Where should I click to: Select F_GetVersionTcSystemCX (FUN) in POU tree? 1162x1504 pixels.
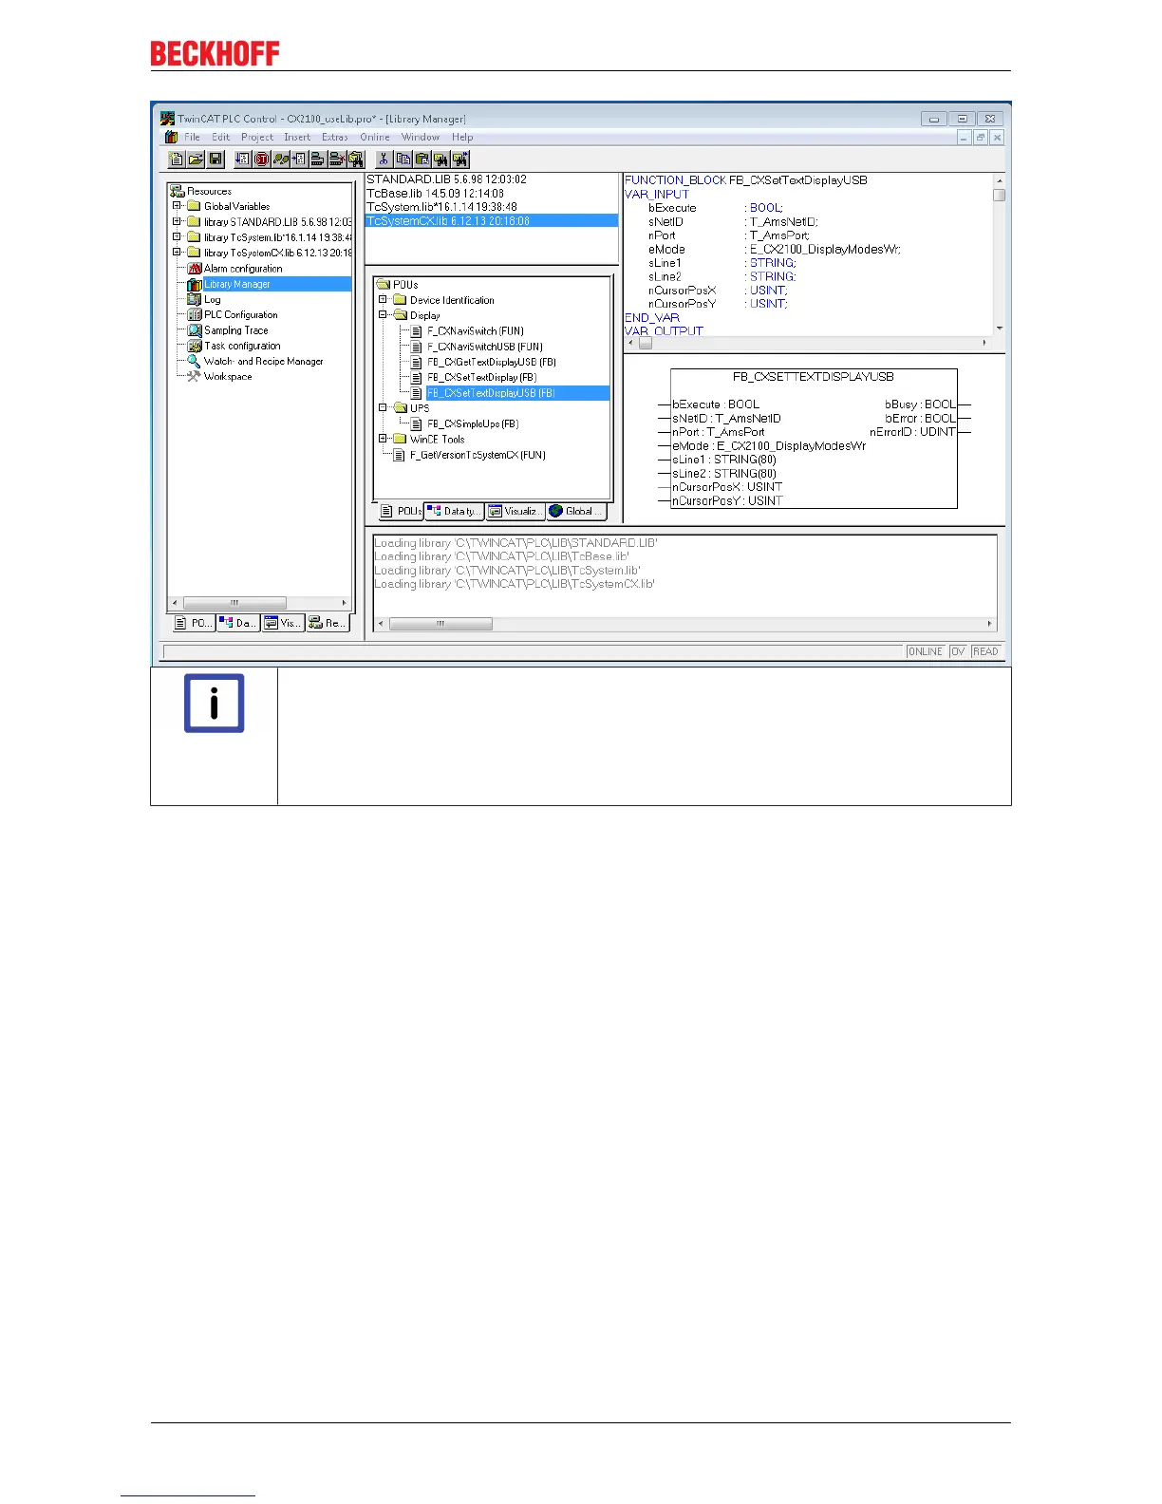tap(478, 455)
